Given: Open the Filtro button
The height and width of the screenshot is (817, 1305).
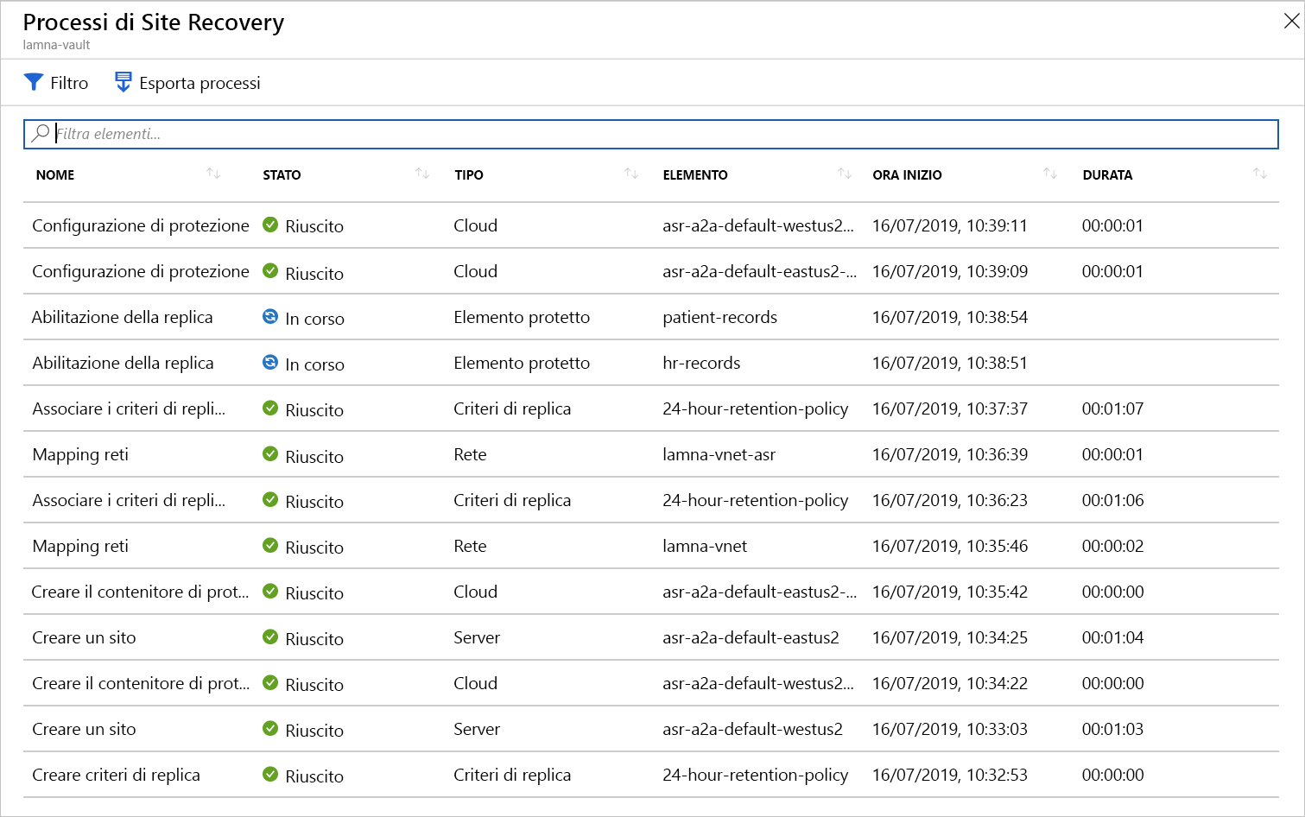Looking at the screenshot, I should tap(56, 83).
